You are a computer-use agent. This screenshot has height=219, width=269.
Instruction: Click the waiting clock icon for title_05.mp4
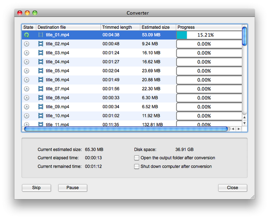[x=26, y=71]
